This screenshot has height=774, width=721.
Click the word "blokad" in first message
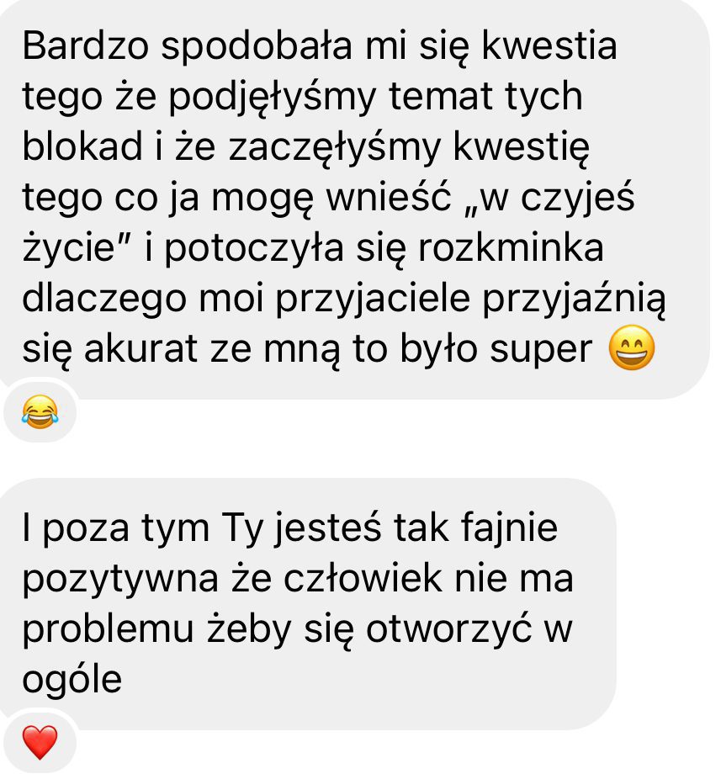pos(82,146)
